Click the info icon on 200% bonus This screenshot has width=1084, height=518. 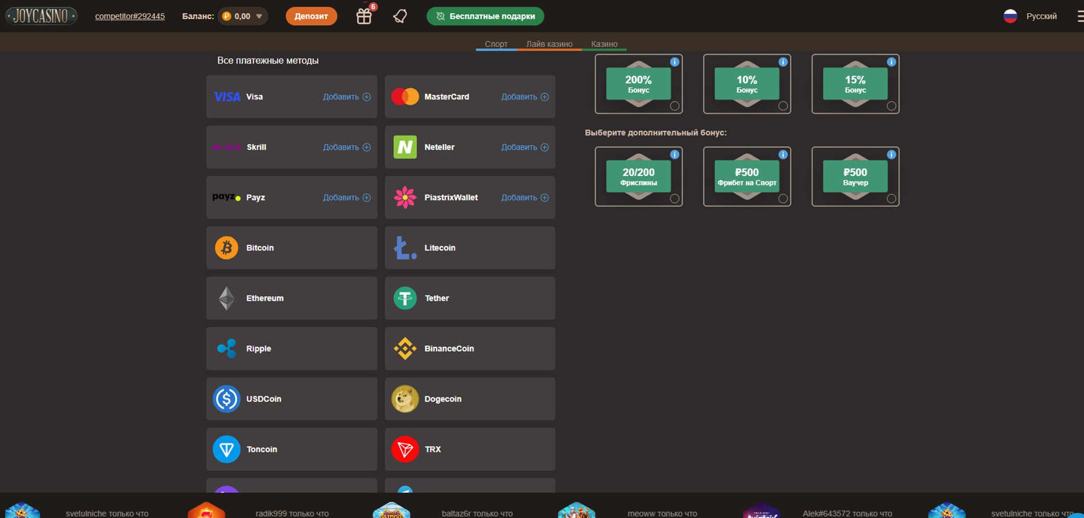[x=675, y=62]
